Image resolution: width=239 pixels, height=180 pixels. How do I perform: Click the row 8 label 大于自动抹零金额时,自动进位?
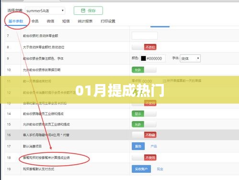[44, 47]
